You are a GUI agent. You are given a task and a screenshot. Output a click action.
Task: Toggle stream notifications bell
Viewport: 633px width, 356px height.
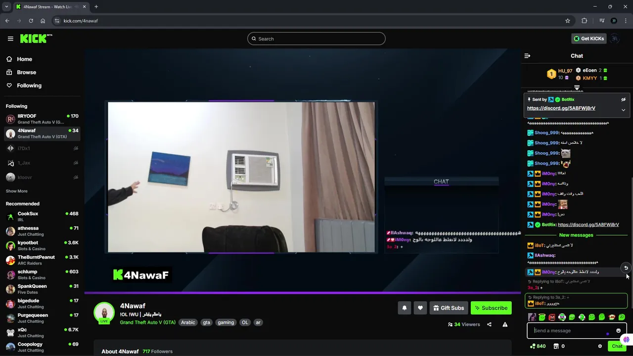tap(404, 308)
